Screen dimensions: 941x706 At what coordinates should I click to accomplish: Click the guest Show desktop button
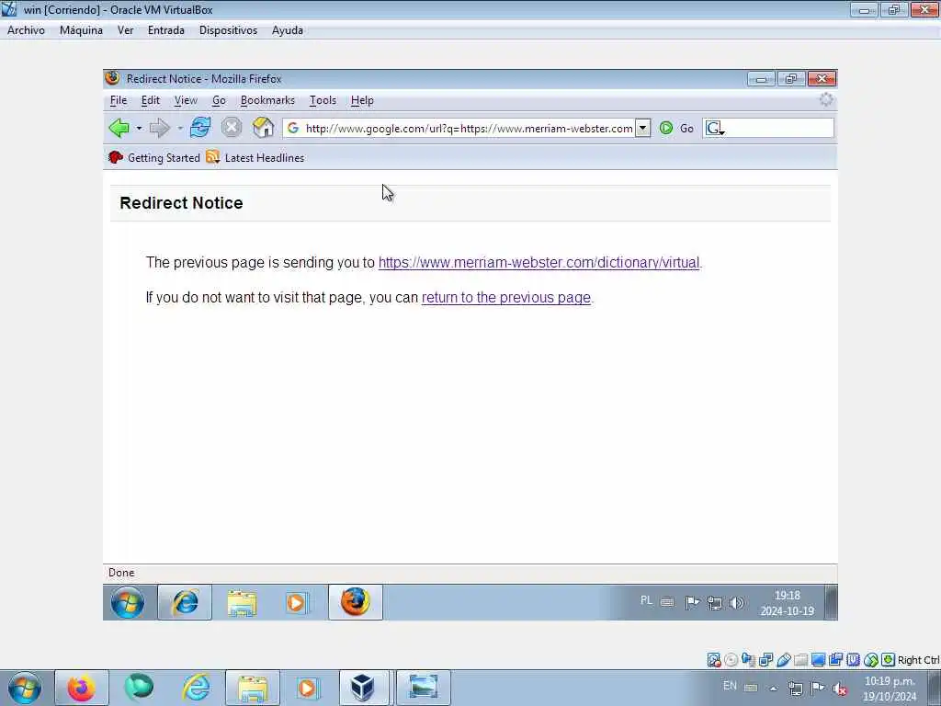831,602
